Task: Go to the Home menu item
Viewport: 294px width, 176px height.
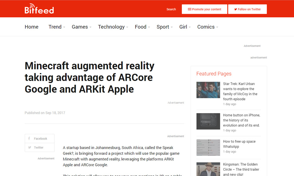Action: (x=31, y=27)
